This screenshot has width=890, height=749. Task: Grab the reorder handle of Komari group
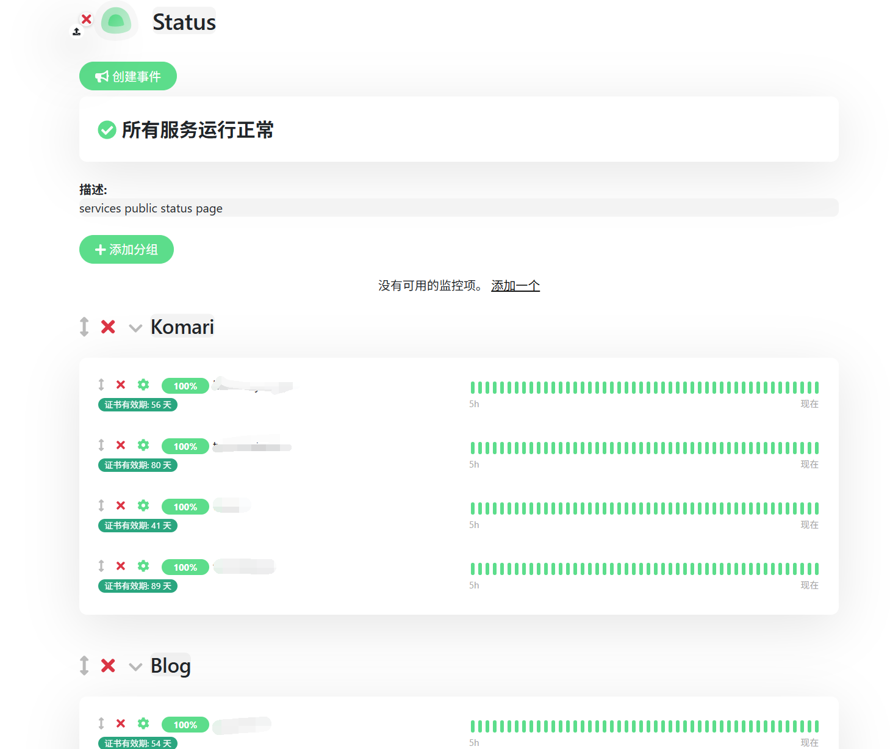click(84, 327)
